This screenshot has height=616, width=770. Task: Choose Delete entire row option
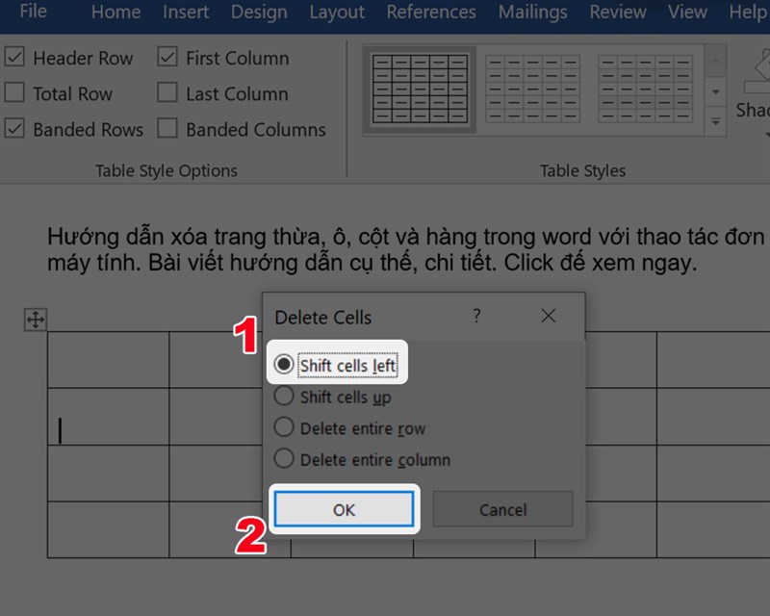pos(349,428)
